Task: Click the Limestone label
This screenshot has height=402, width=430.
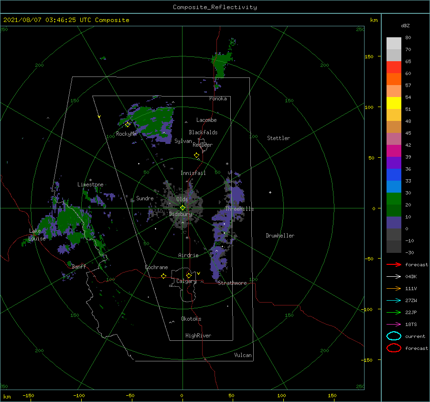Action: [90, 185]
